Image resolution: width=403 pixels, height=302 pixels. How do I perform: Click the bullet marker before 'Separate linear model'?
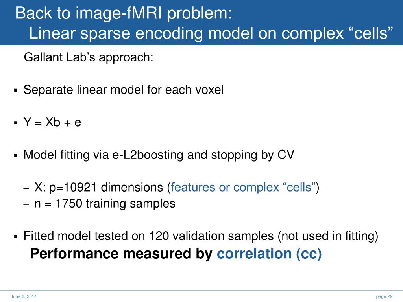pos(16,90)
